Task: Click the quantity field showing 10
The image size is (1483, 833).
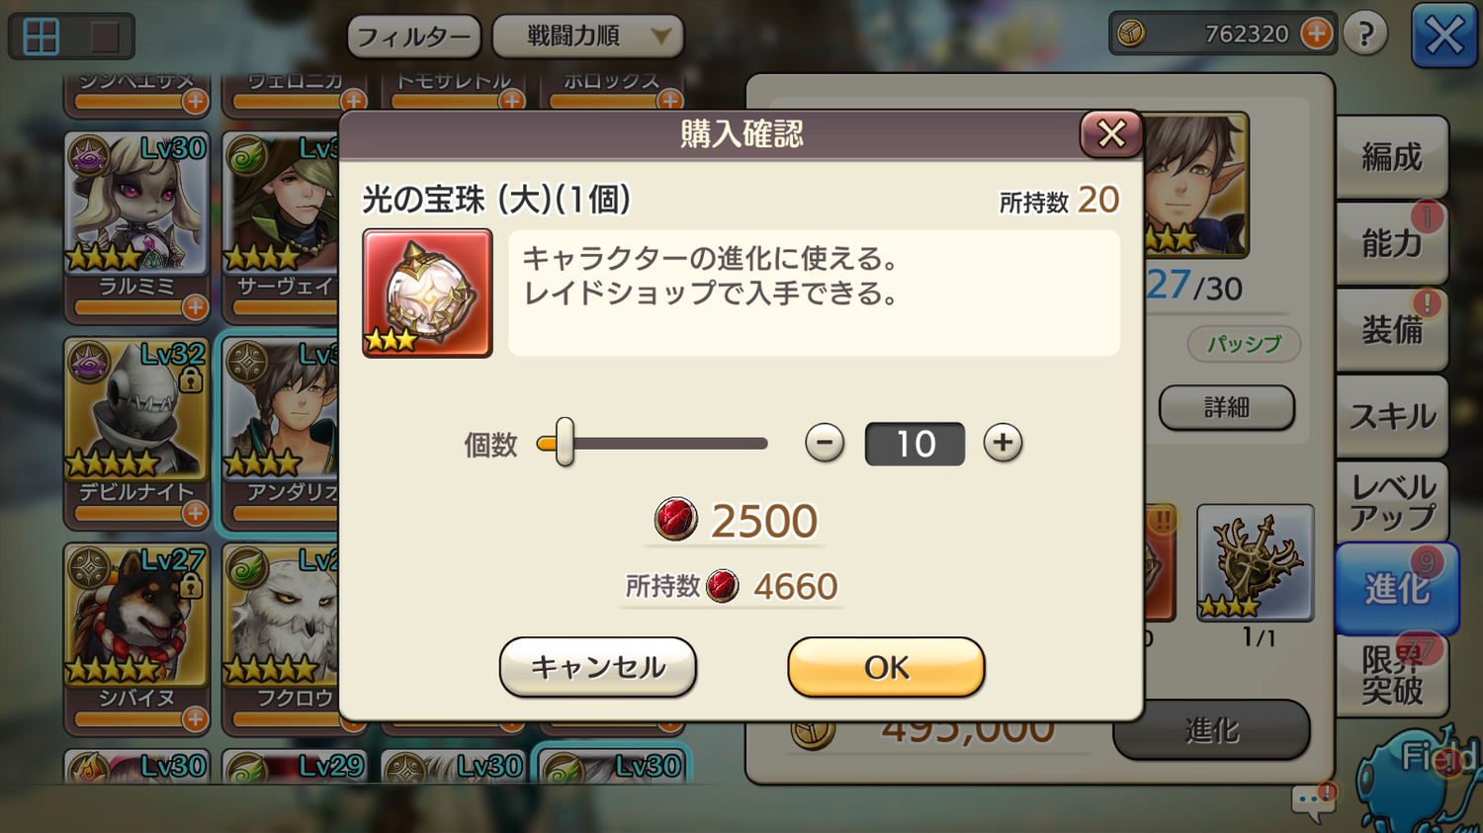Action: point(915,444)
